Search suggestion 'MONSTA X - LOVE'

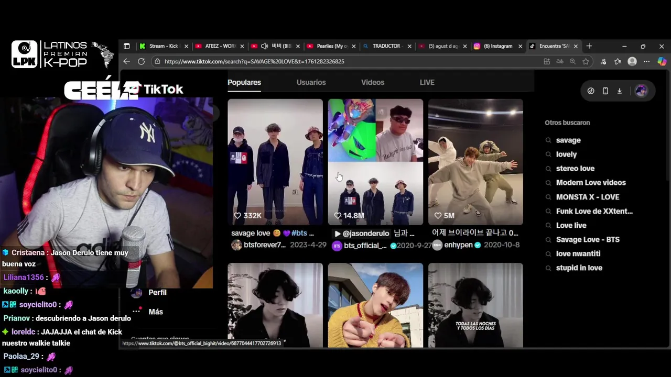(x=588, y=197)
